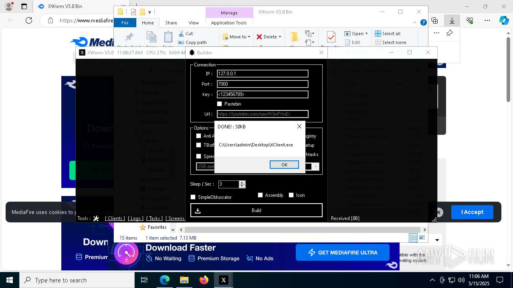Click the Key input field
This screenshot has width=513, height=288.
[263, 94]
